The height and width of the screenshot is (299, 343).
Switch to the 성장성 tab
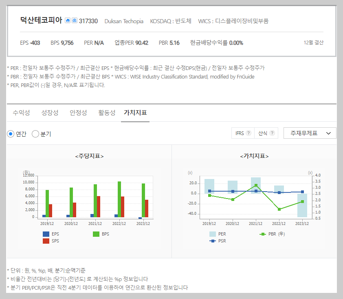click(50, 113)
